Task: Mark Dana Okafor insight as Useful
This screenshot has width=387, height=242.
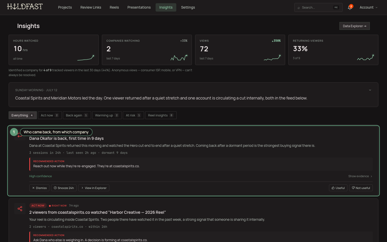Action: [338, 188]
